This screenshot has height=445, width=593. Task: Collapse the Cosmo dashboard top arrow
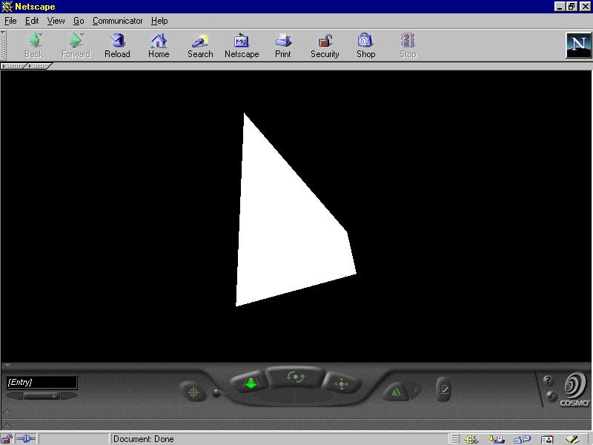[7, 366]
